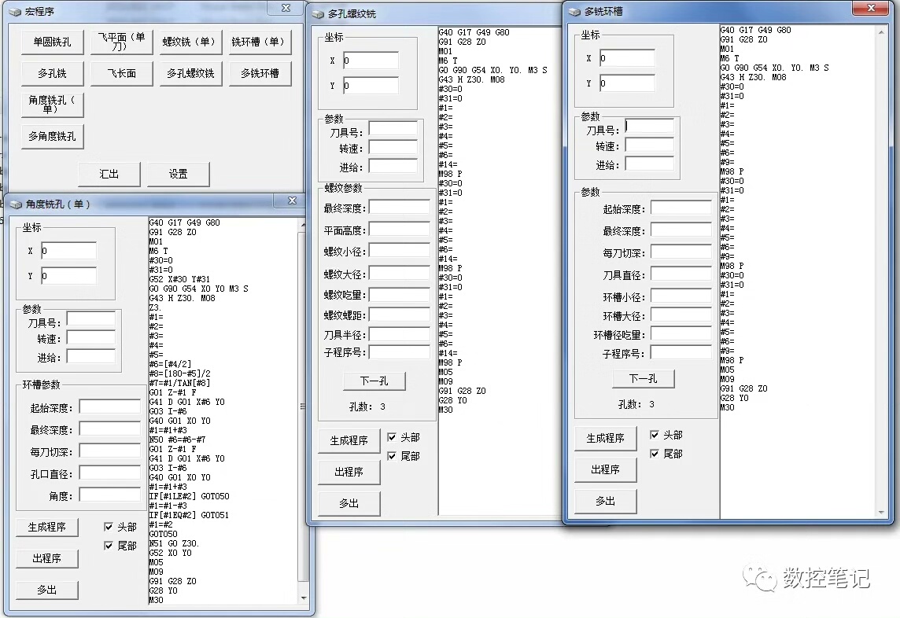Click 多出 button in 角度铣孔 window
The image size is (900, 618).
tap(47, 590)
